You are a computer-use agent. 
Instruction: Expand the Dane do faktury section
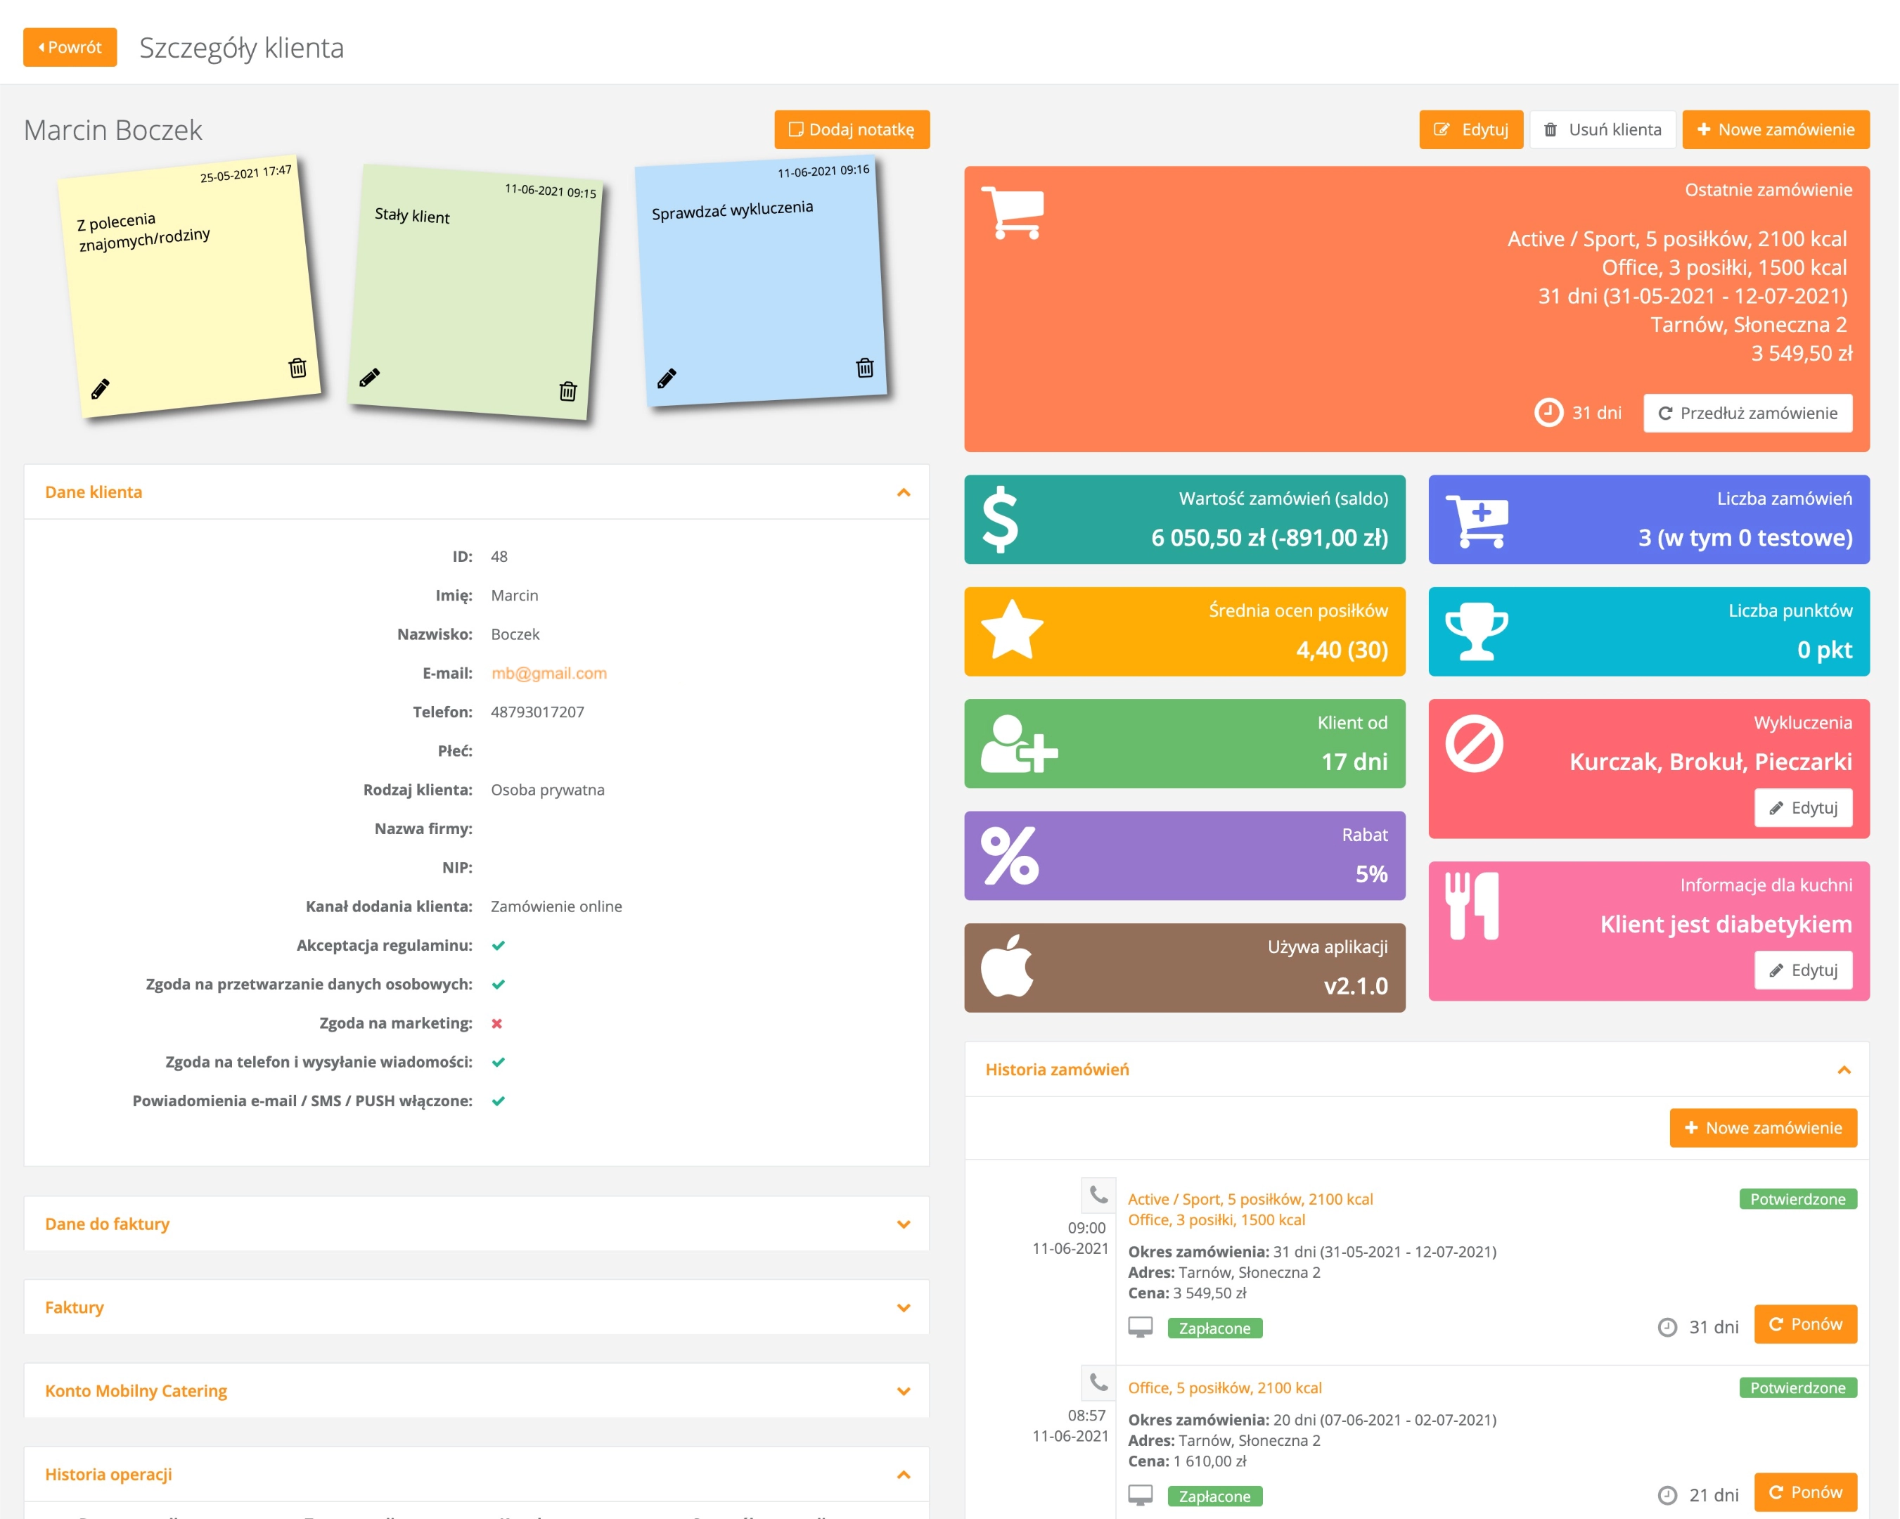point(904,1224)
